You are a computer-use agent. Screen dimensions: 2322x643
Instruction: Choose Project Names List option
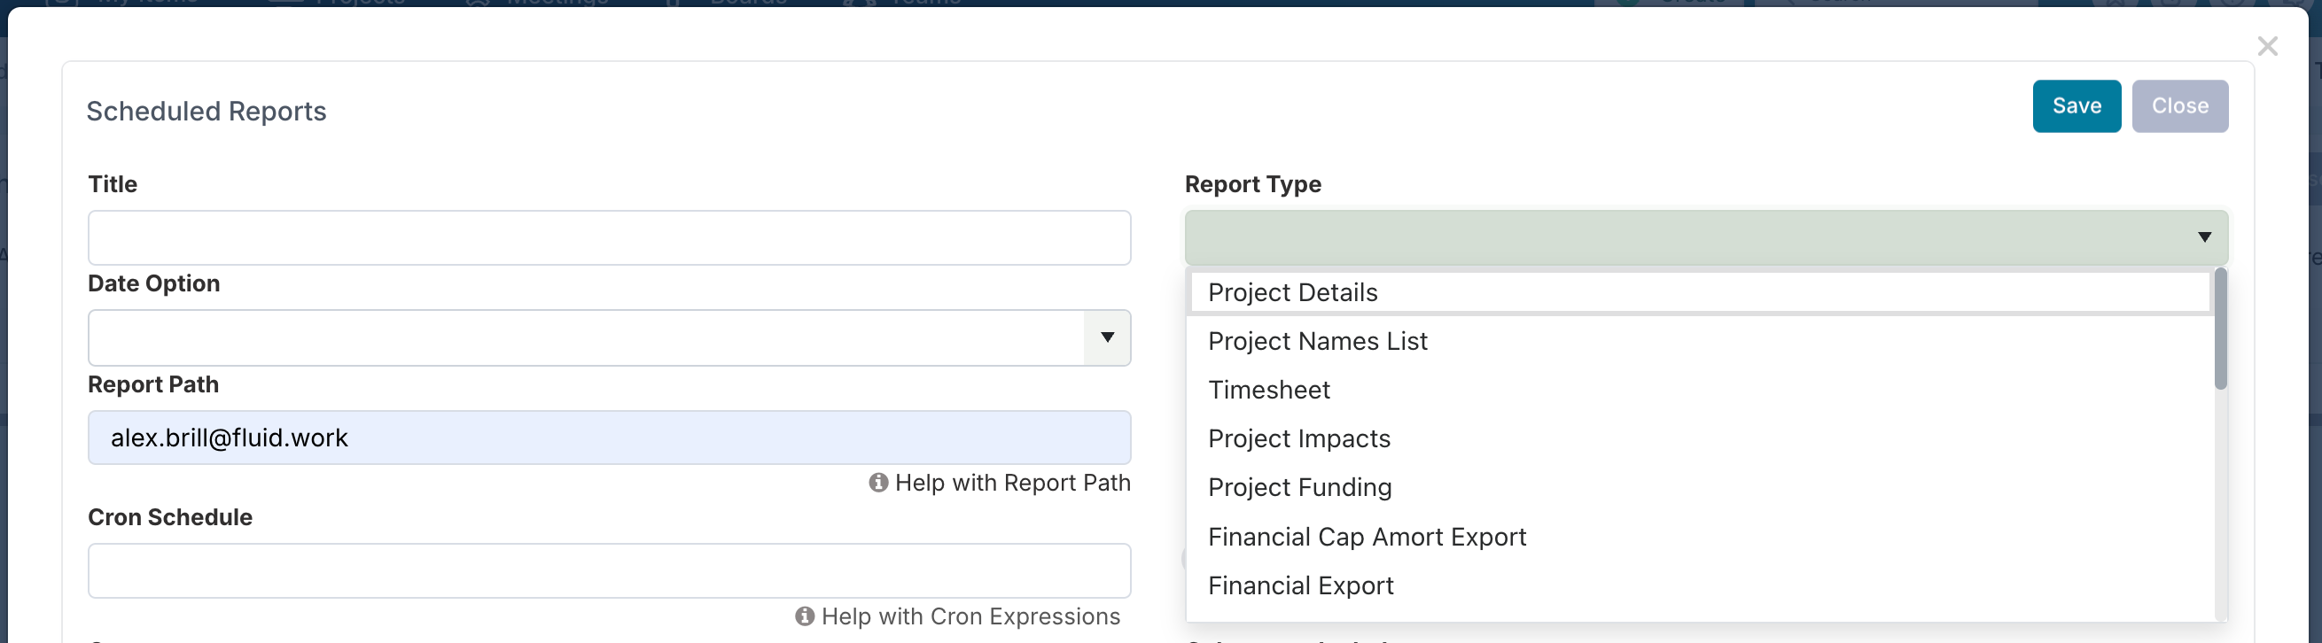click(1317, 341)
